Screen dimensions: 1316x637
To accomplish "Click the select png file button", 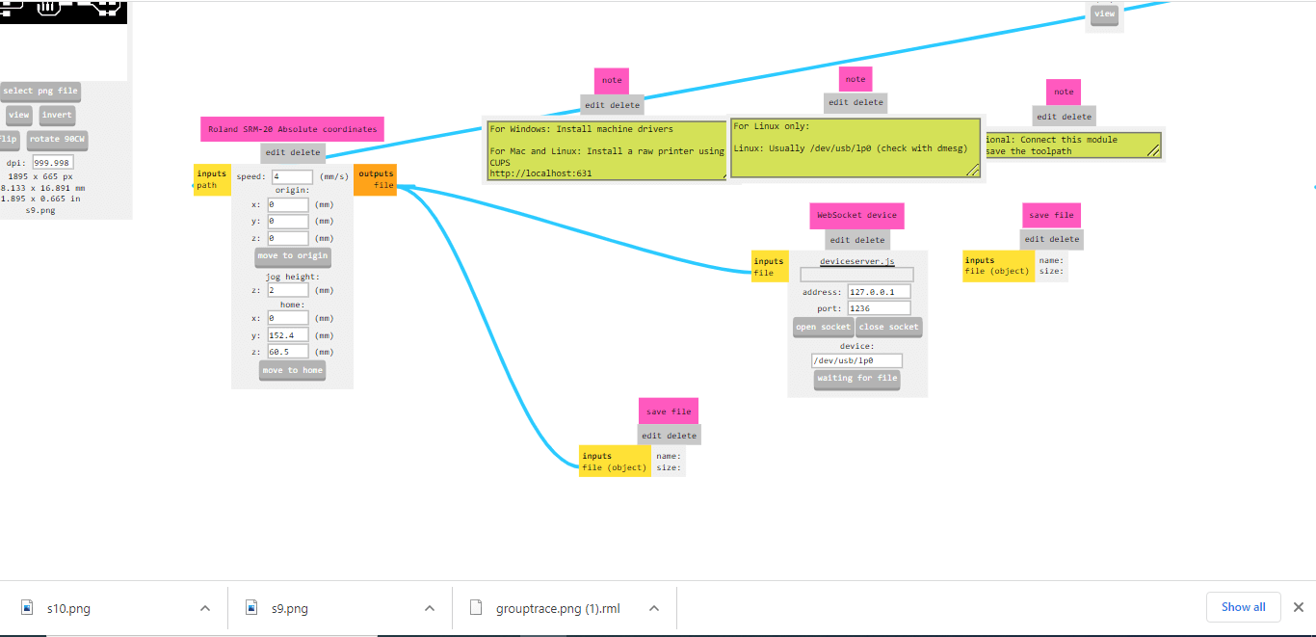I will click(x=39, y=92).
